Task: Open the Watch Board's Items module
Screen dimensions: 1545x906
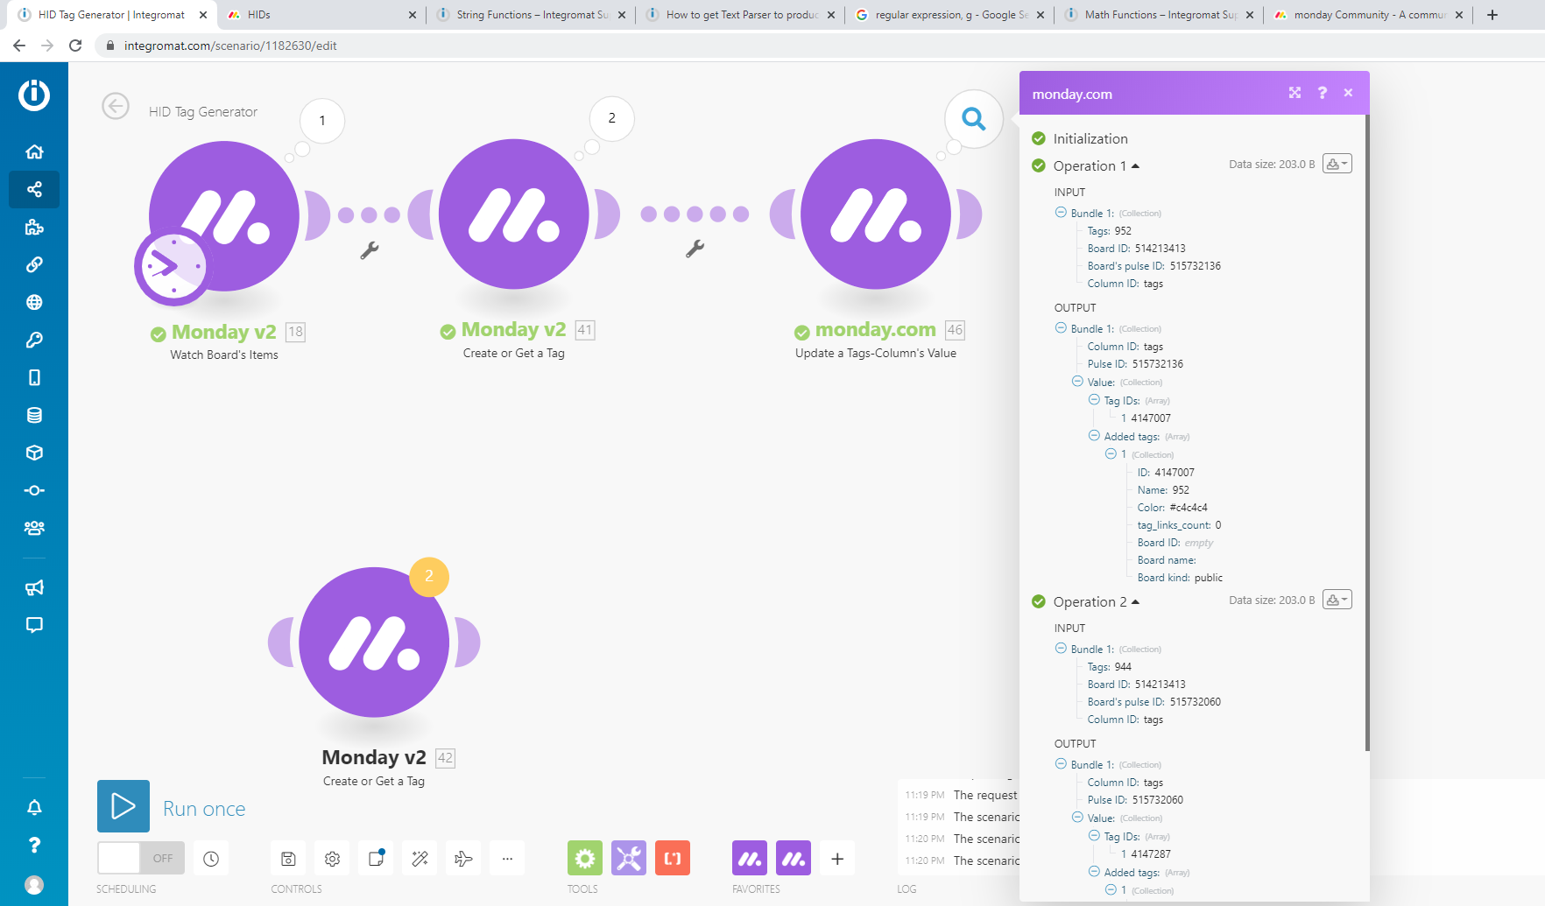Action: [x=224, y=216]
